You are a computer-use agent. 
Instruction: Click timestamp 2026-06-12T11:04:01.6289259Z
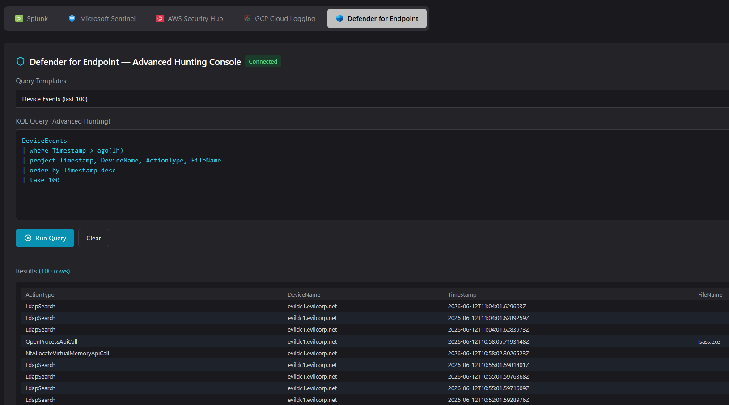pyautogui.click(x=488, y=318)
